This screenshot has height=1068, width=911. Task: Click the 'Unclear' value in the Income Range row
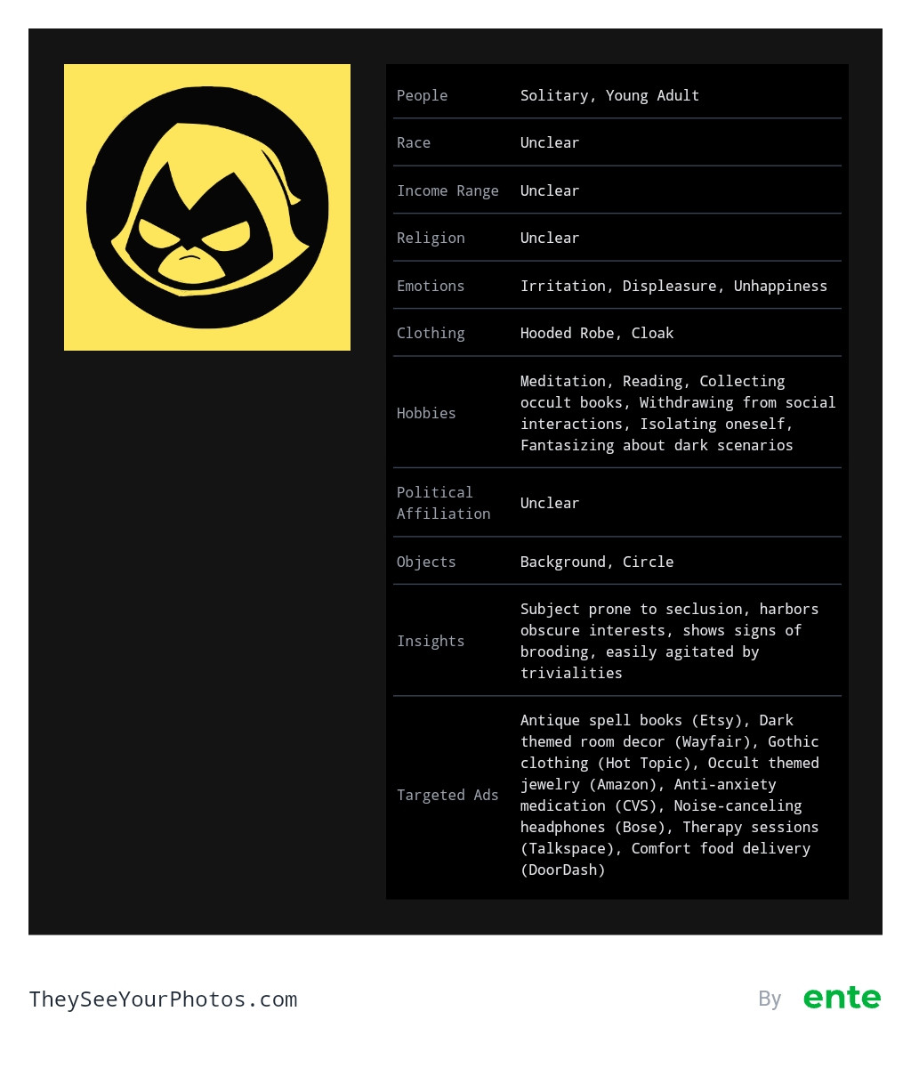tap(550, 190)
